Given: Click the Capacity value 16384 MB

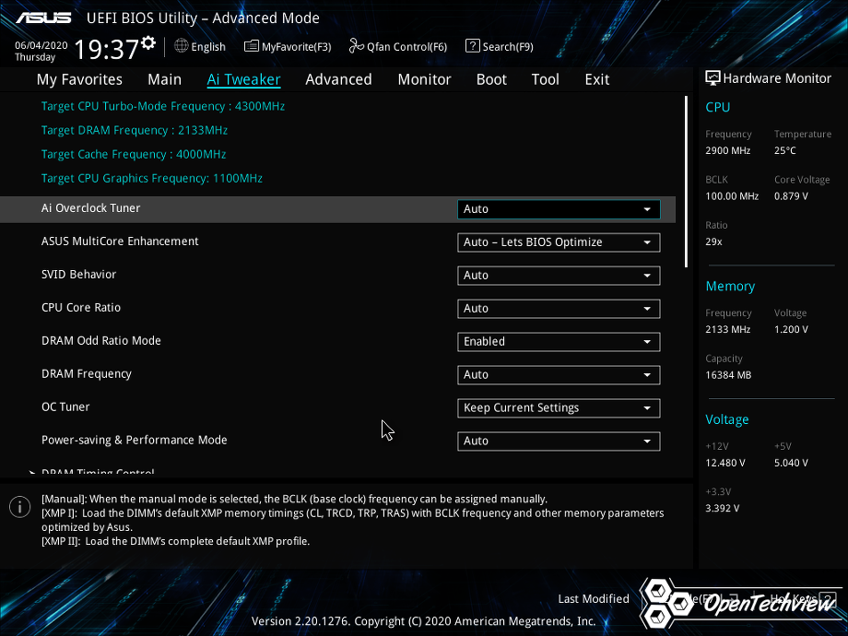Looking at the screenshot, I should (728, 375).
